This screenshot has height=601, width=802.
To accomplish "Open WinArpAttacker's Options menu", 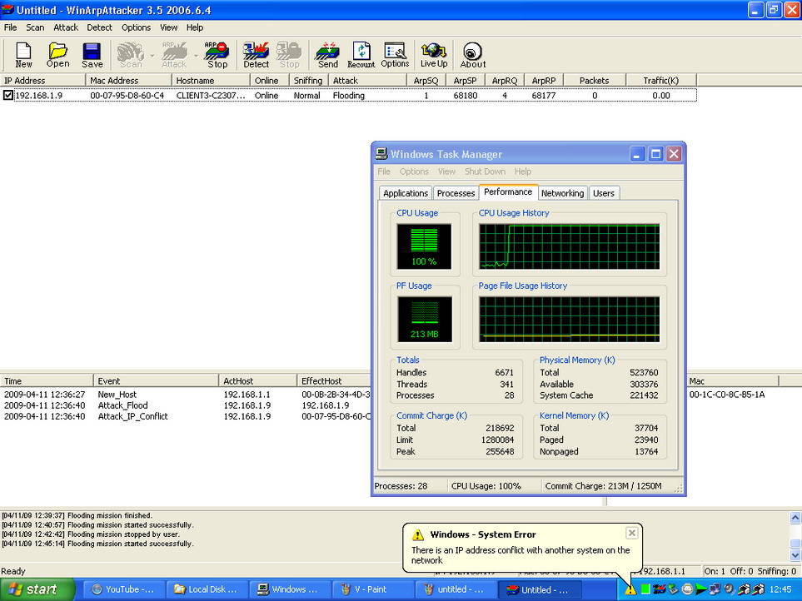I will pyautogui.click(x=136, y=27).
